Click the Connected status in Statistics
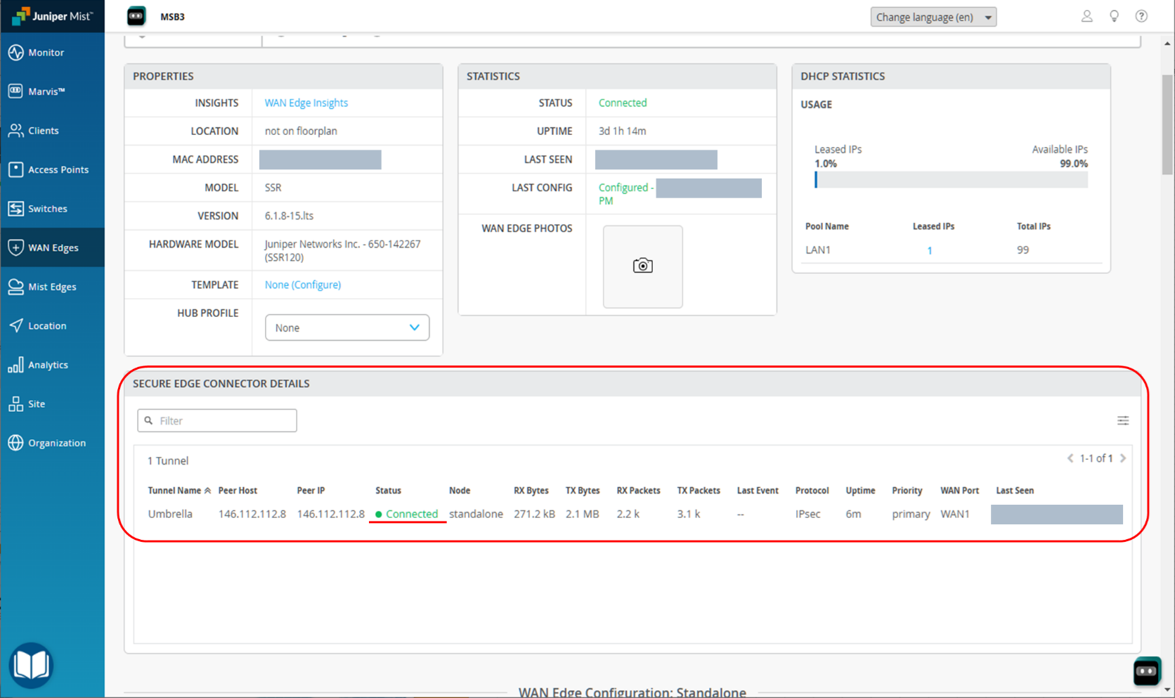 [623, 103]
